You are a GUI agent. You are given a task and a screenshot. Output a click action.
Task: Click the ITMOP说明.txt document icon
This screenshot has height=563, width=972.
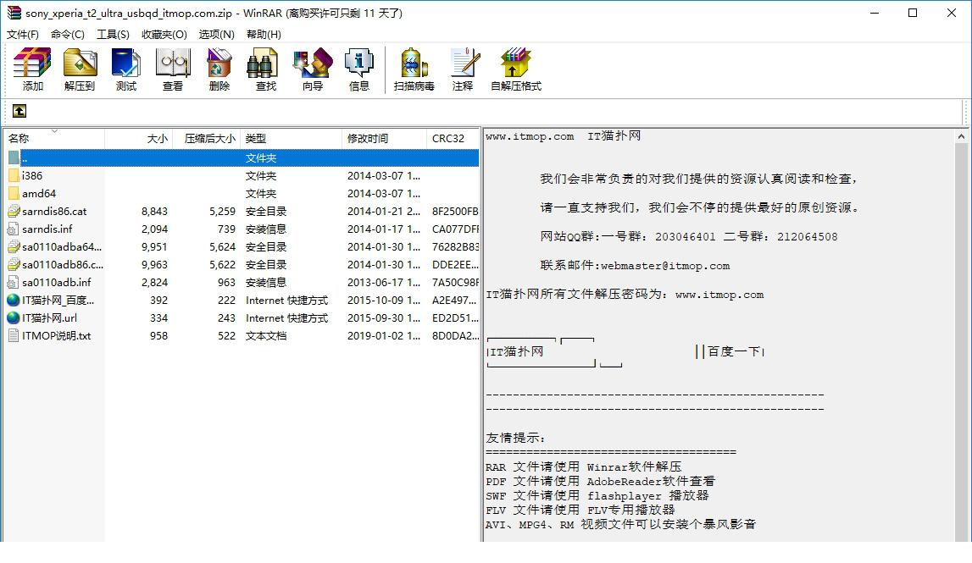[x=14, y=336]
